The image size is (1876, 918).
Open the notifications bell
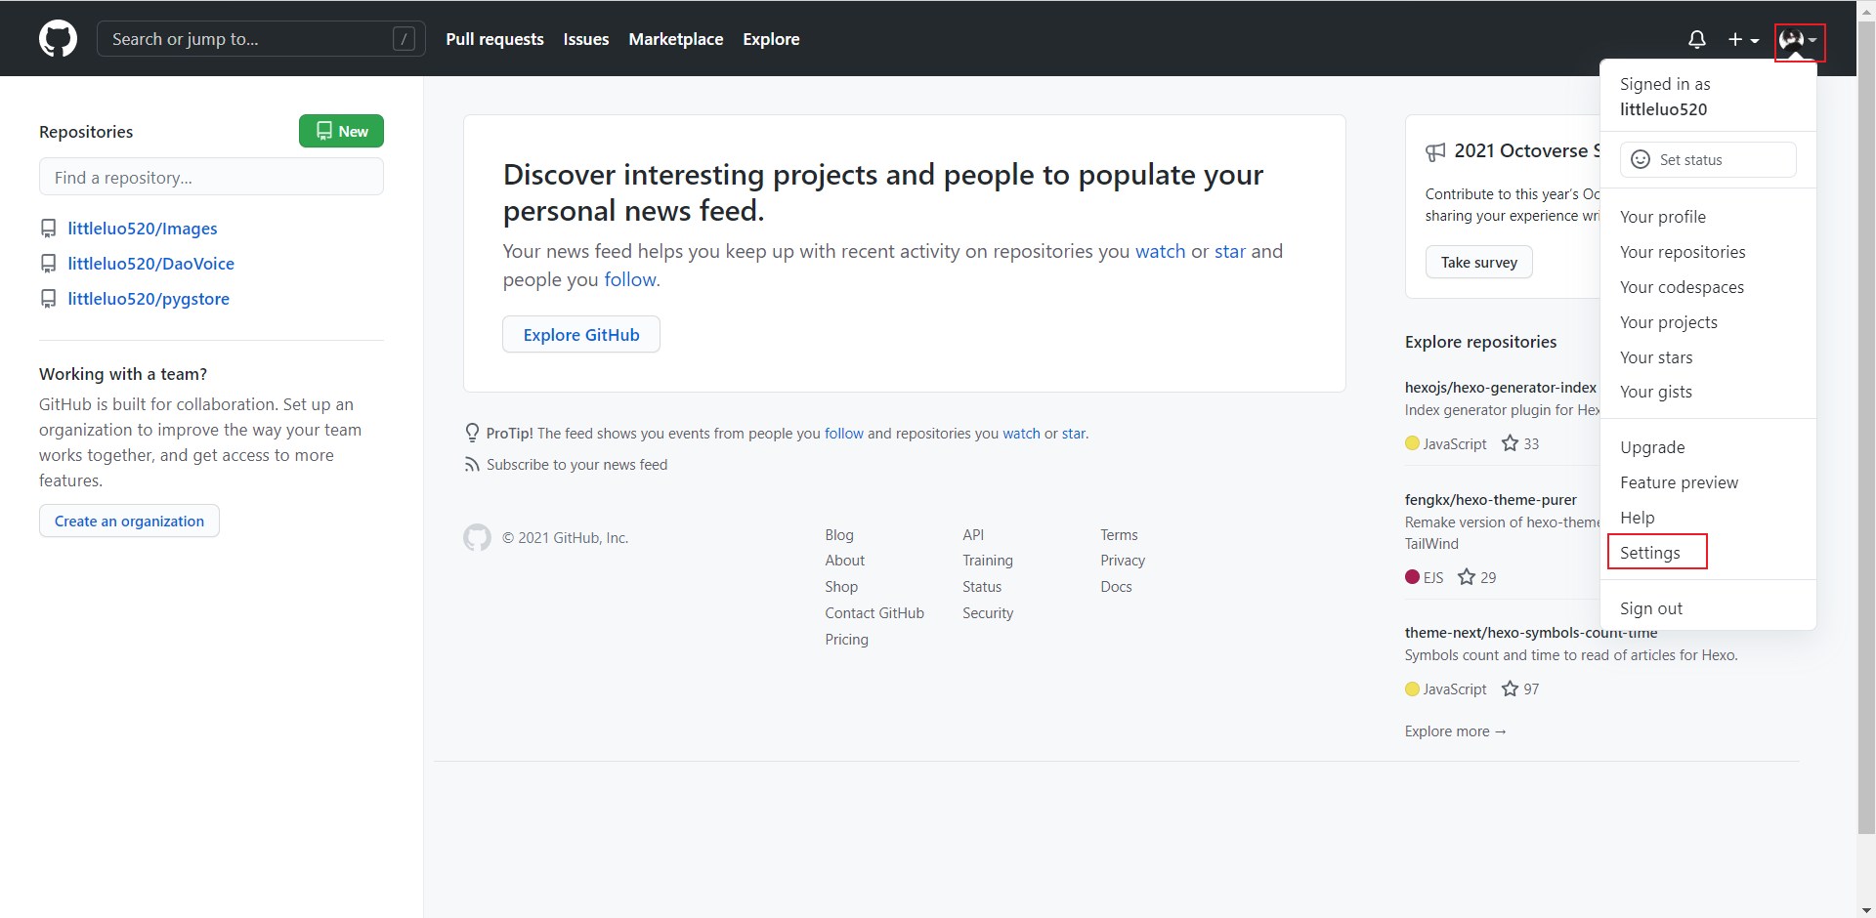tap(1697, 39)
